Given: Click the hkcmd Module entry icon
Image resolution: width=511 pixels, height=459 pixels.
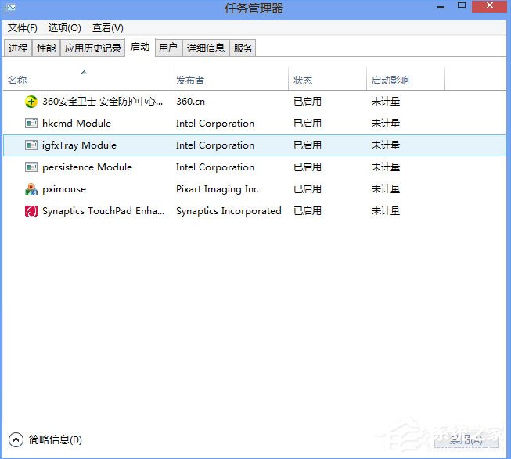Looking at the screenshot, I should click(31, 124).
